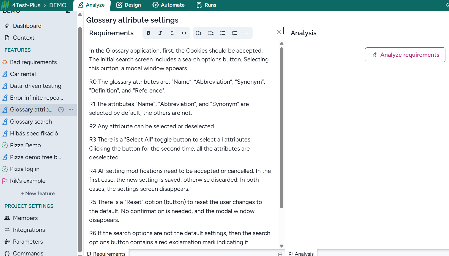The width and height of the screenshot is (449, 256).
Task: Open more options for Glossary attribute feature
Action: click(x=71, y=110)
